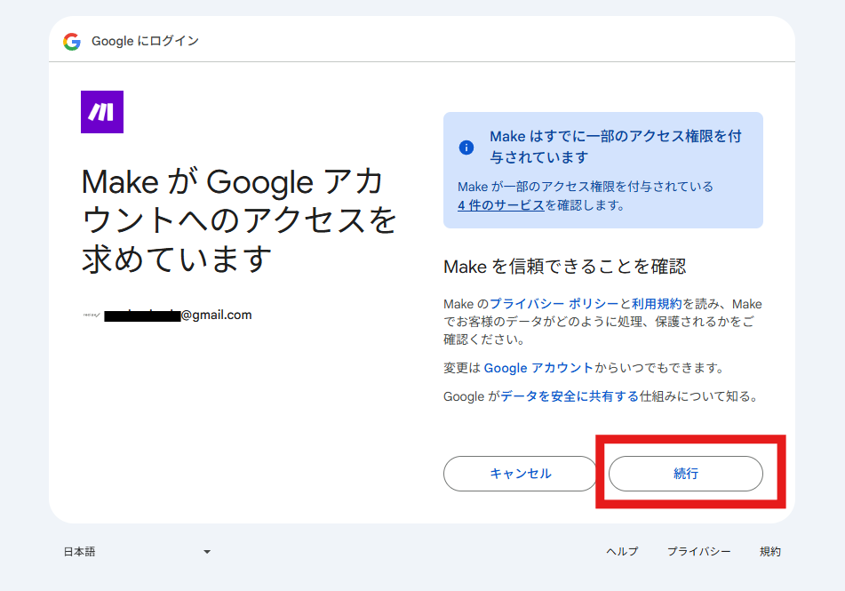Screen dimensions: 845x591
Task: Open the データを安全に共有する link
Action: (x=570, y=397)
